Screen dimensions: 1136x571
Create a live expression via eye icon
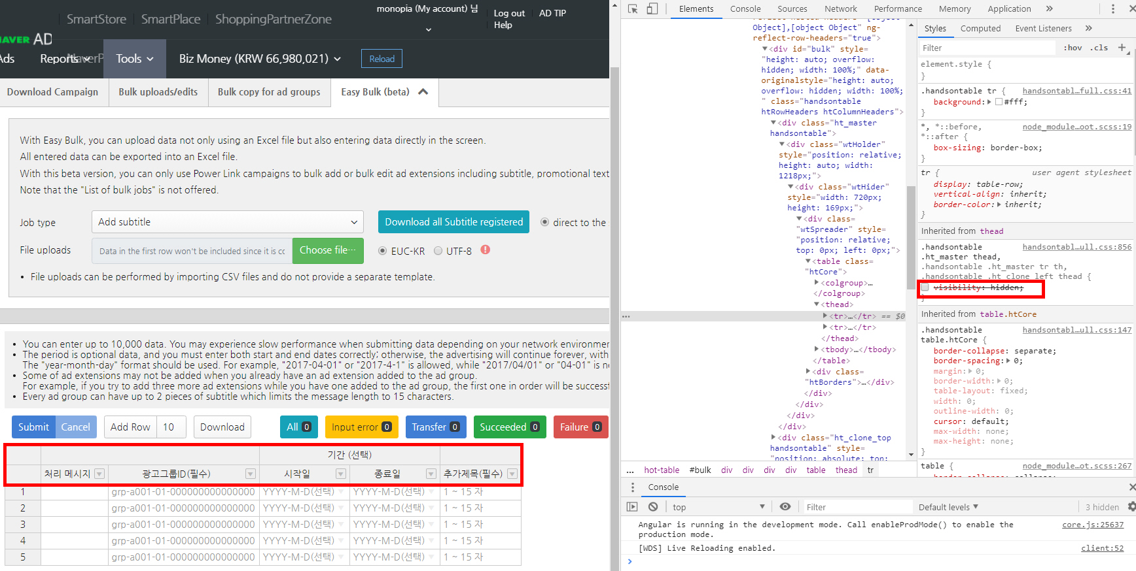[x=785, y=507]
